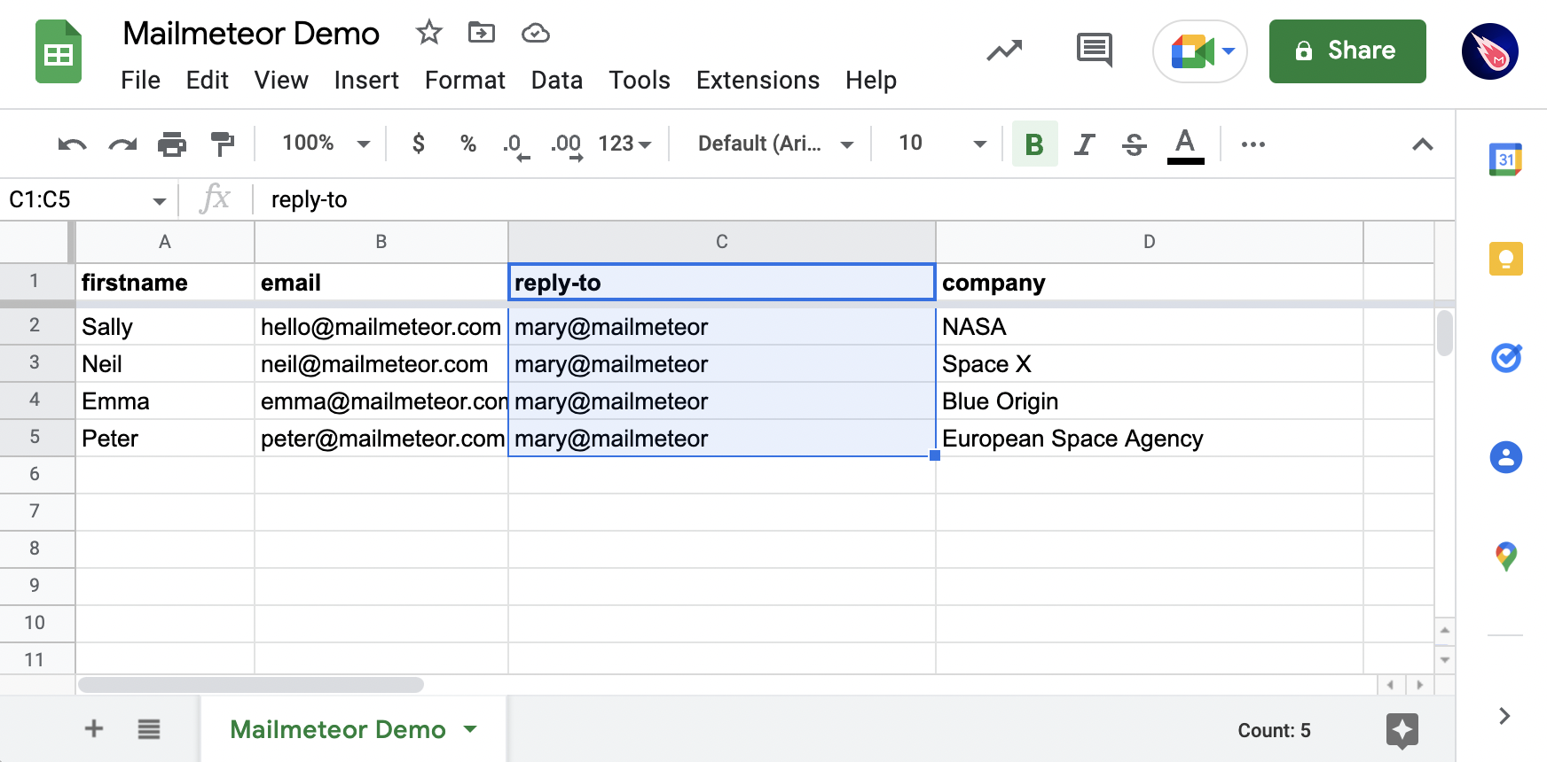Redo the last action
This screenshot has height=762, width=1547.
(x=122, y=144)
